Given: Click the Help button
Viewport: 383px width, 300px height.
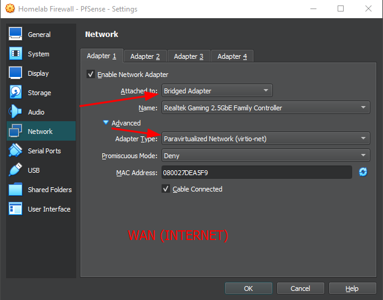Looking at the screenshot, I should click(x=353, y=288).
